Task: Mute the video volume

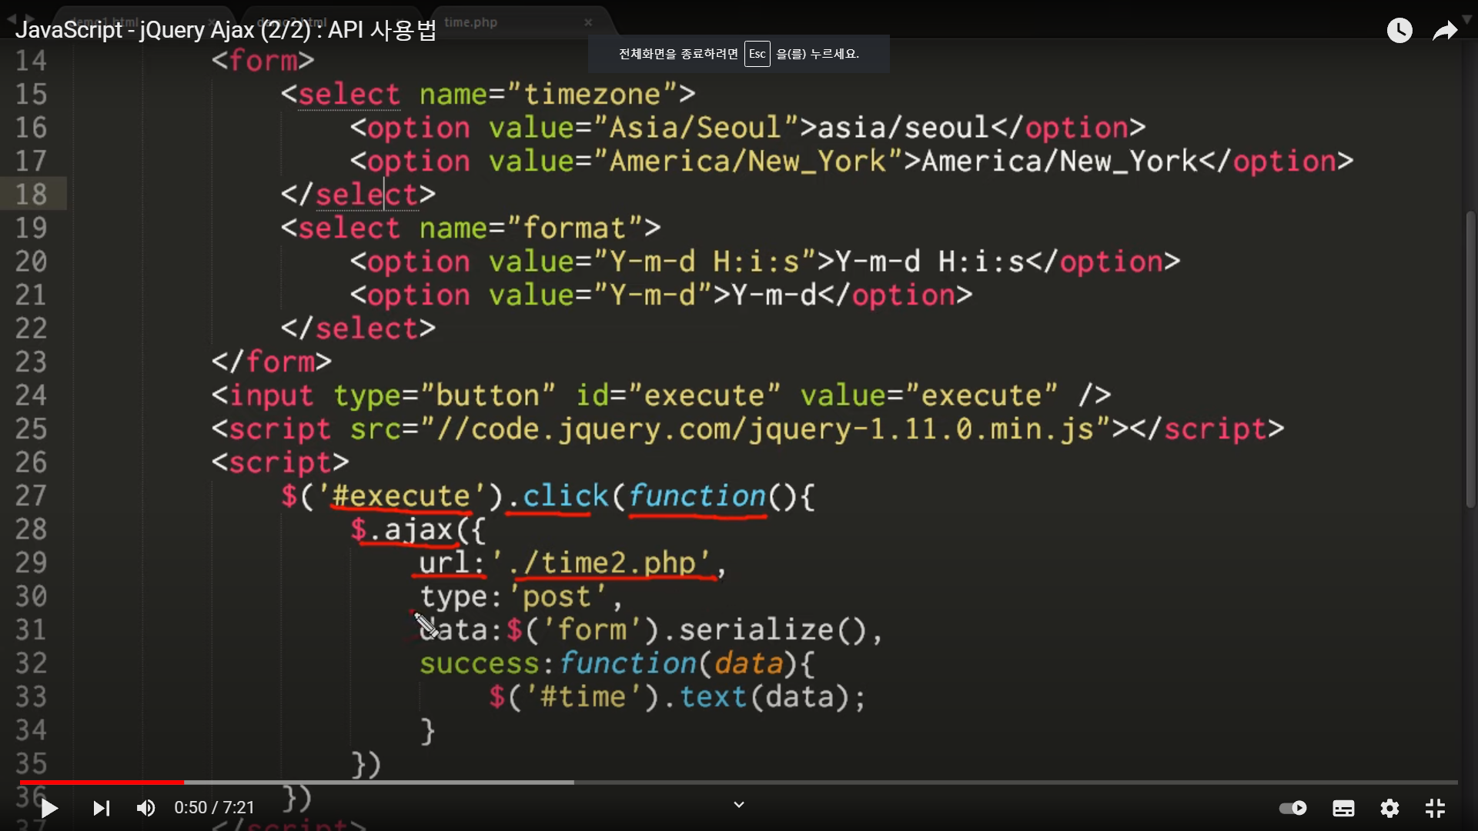Action: pos(145,808)
